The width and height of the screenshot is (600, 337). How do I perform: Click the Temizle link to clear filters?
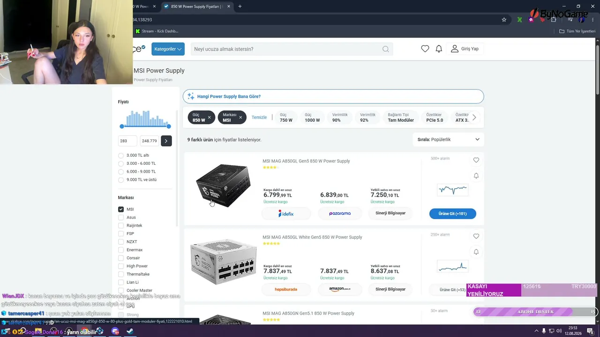[259, 117]
